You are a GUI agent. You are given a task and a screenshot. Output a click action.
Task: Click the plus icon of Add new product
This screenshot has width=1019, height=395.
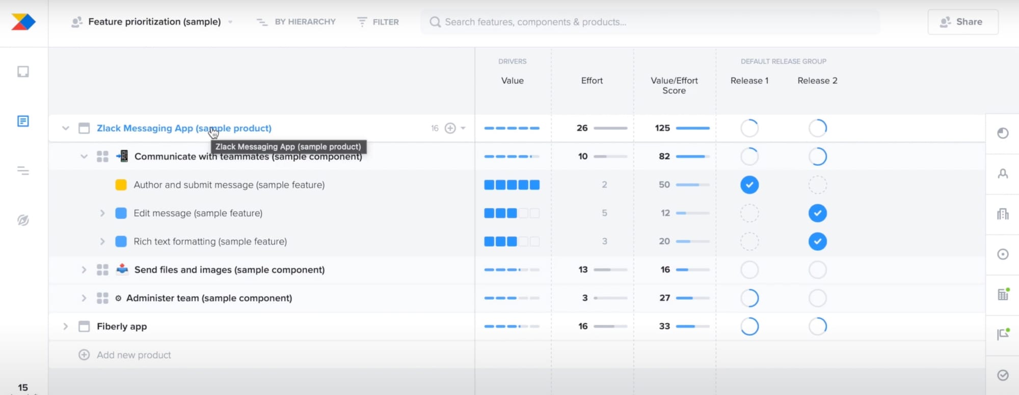click(x=84, y=355)
